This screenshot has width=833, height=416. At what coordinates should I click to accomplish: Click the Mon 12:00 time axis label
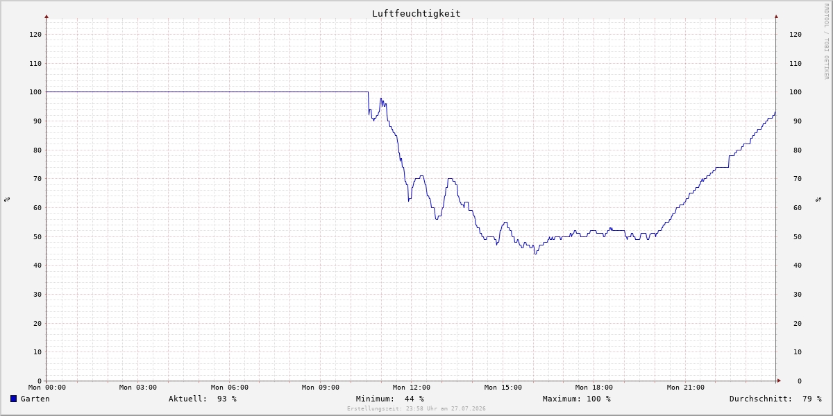click(412, 388)
